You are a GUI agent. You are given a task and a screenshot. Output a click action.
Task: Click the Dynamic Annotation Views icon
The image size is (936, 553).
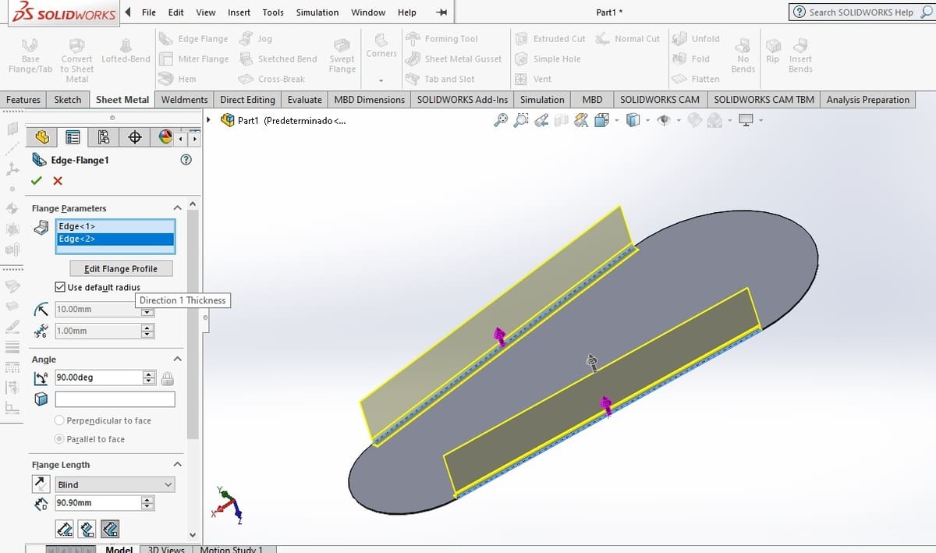[580, 120]
